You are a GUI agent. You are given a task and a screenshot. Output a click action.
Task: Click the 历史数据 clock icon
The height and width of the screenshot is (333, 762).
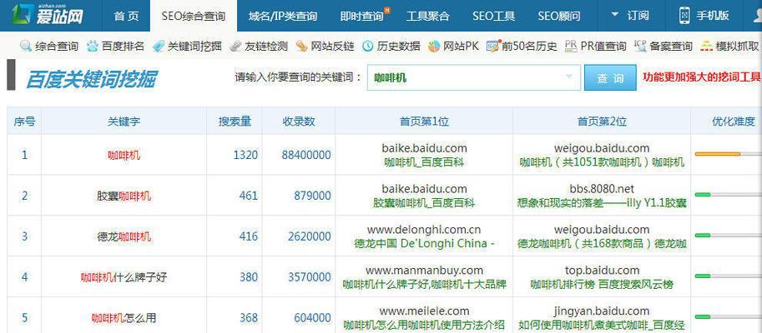pos(368,47)
